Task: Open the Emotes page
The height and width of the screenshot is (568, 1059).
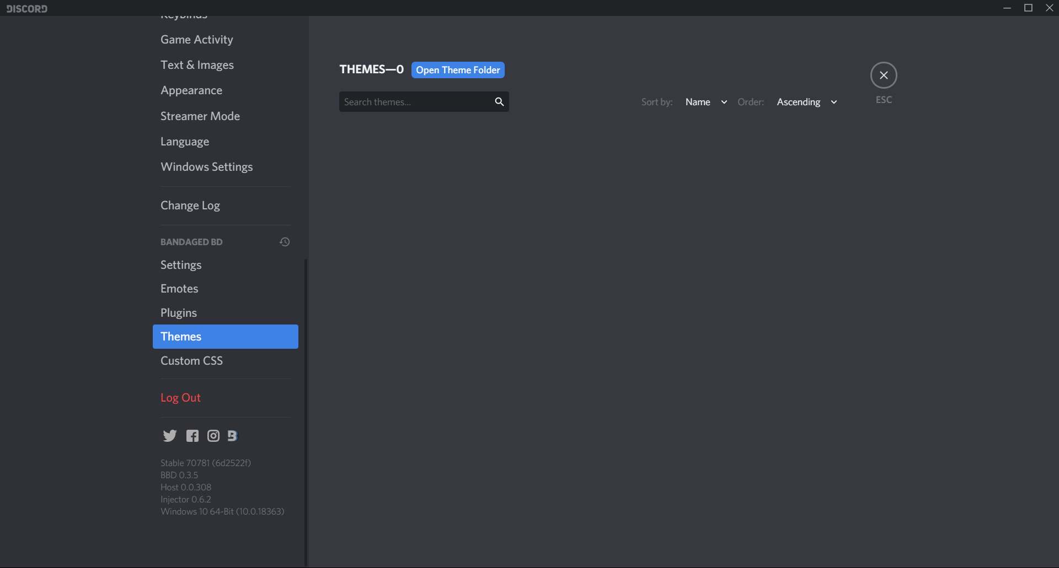Action: pyautogui.click(x=225, y=289)
